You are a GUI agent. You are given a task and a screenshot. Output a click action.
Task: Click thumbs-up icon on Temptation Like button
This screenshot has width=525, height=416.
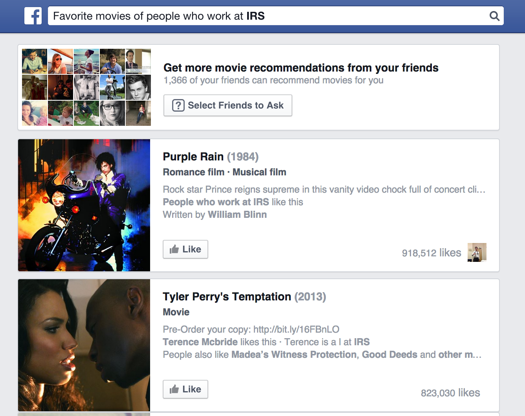point(174,389)
